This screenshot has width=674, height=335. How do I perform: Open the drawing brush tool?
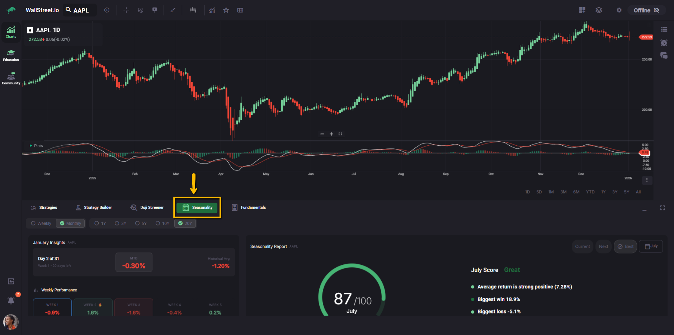click(x=173, y=10)
